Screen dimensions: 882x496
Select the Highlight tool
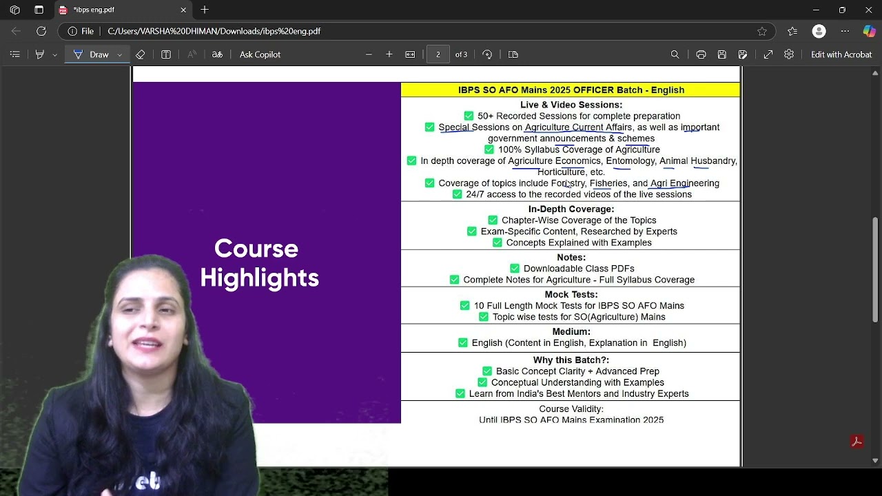tap(39, 54)
